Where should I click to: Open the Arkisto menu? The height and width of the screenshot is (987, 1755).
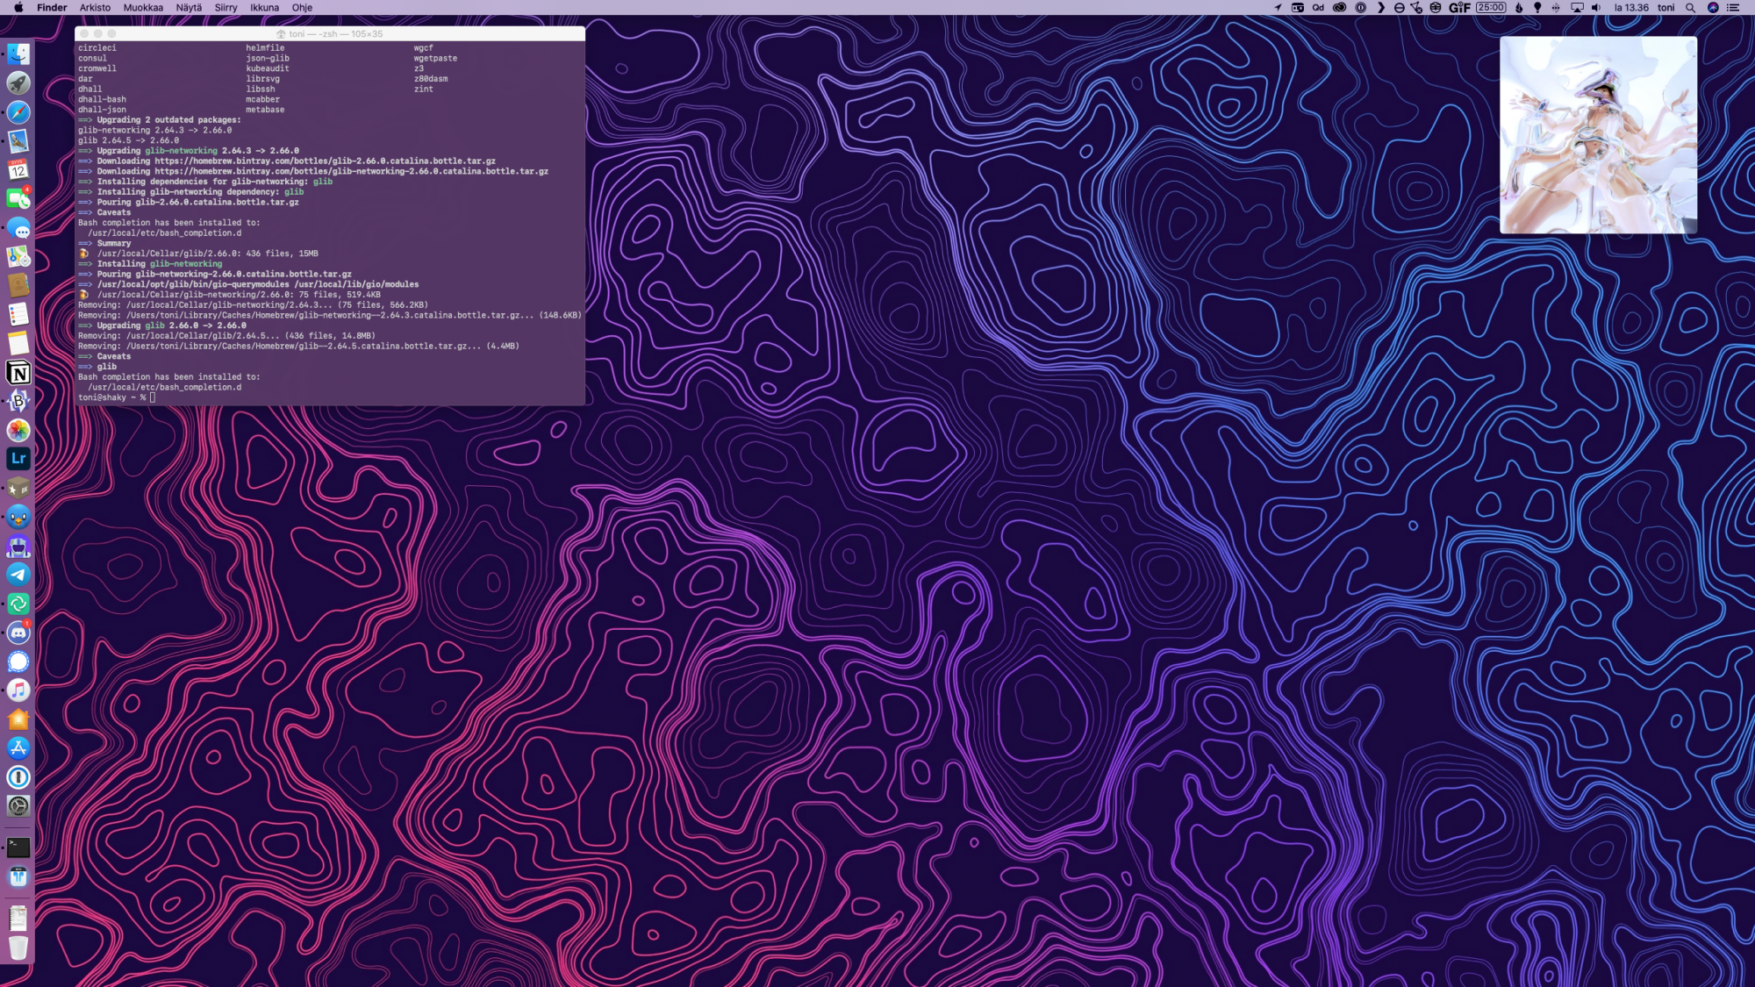95,8
